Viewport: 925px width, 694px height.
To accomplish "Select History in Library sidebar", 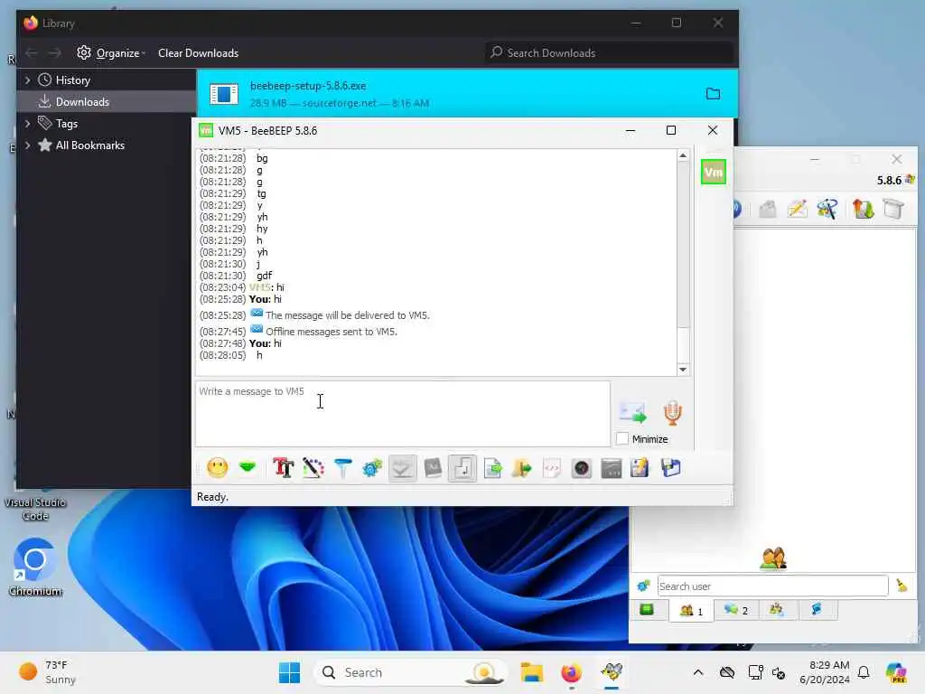I will [x=107, y=80].
